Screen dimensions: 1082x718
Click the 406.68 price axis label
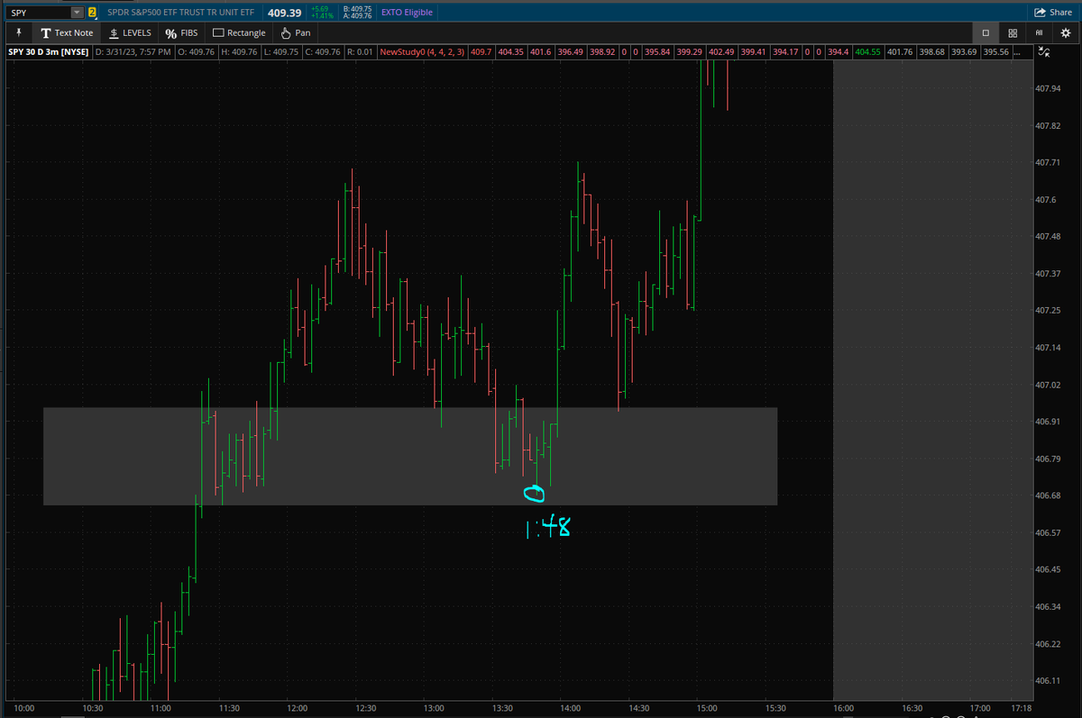pyautogui.click(x=1047, y=495)
